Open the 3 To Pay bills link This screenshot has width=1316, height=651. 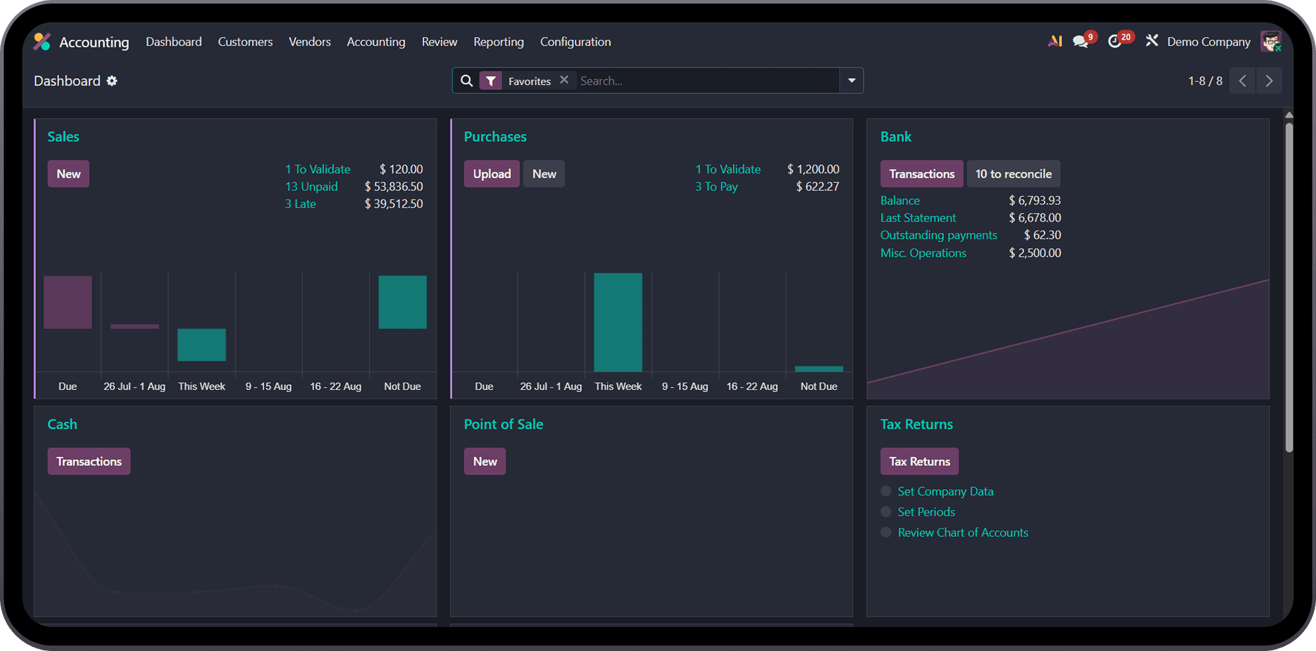click(716, 186)
